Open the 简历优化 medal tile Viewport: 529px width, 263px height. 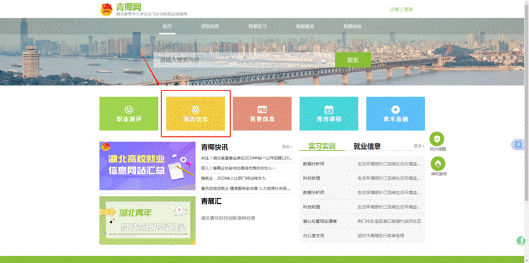195,113
